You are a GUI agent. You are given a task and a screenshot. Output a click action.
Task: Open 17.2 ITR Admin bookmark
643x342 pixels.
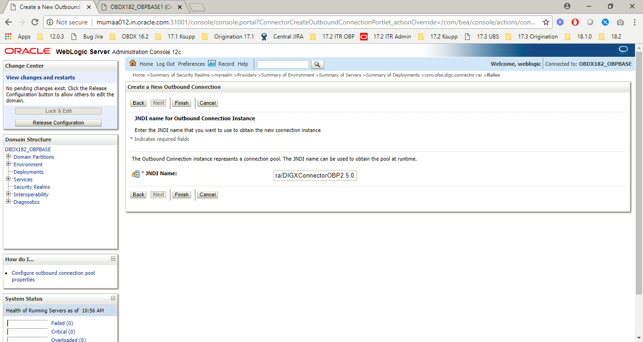(x=386, y=36)
